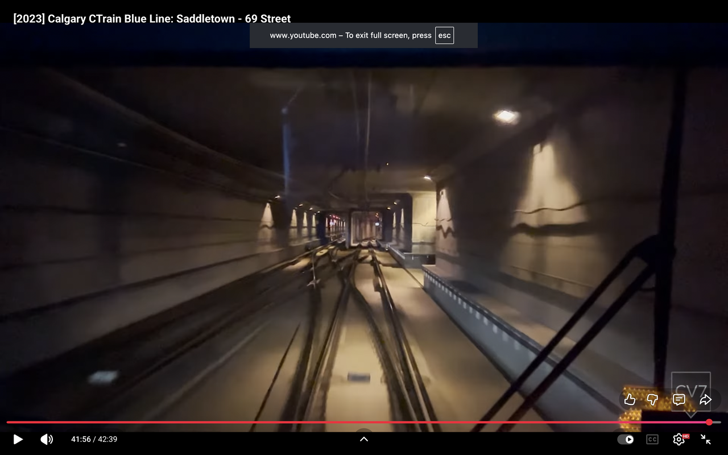Open the comments panel icon
This screenshot has width=728, height=455.
(x=679, y=399)
